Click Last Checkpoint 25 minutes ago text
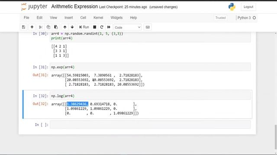Image resolution: width=277 pixels, height=155 pixels. tap(123, 7)
